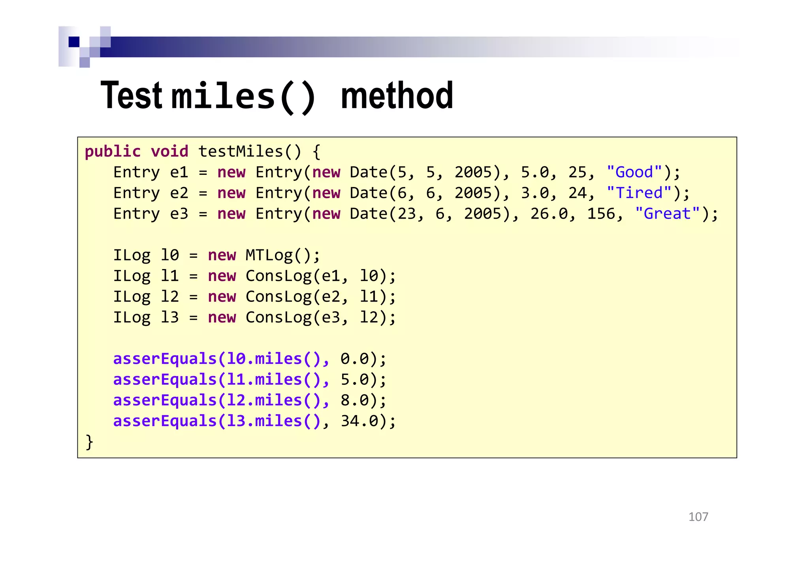The width and height of the screenshot is (809, 571).
Task: Click "Date(6, 6, 2005)" in e2 line
Action: click(425, 193)
